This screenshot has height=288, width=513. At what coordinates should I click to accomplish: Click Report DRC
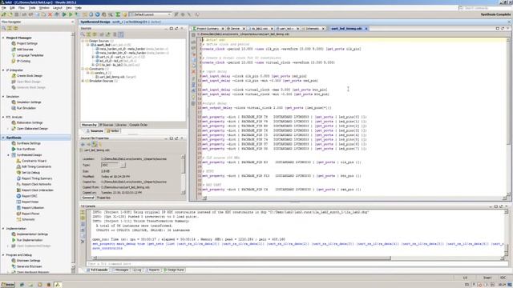[30, 196]
